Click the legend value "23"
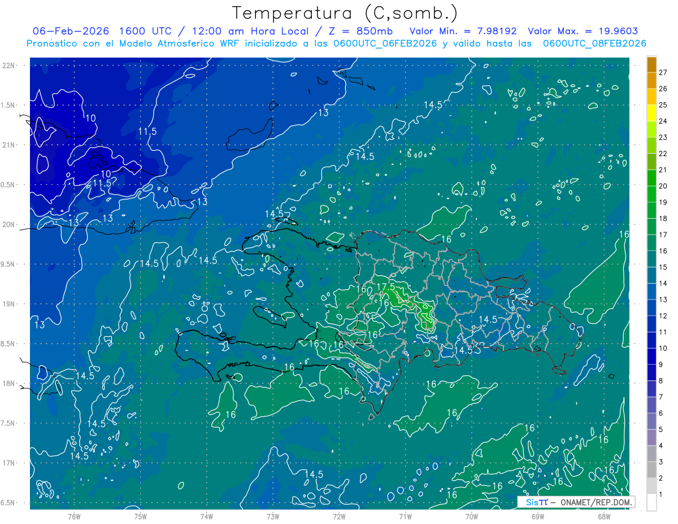Viewport: 678px width, 524px height. [663, 137]
